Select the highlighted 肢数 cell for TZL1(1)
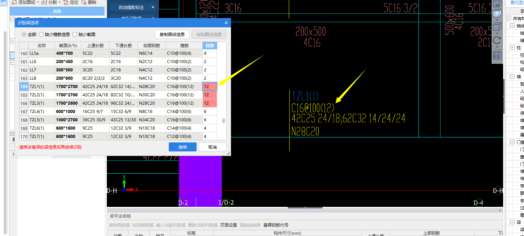524x236 pixels. (x=210, y=86)
